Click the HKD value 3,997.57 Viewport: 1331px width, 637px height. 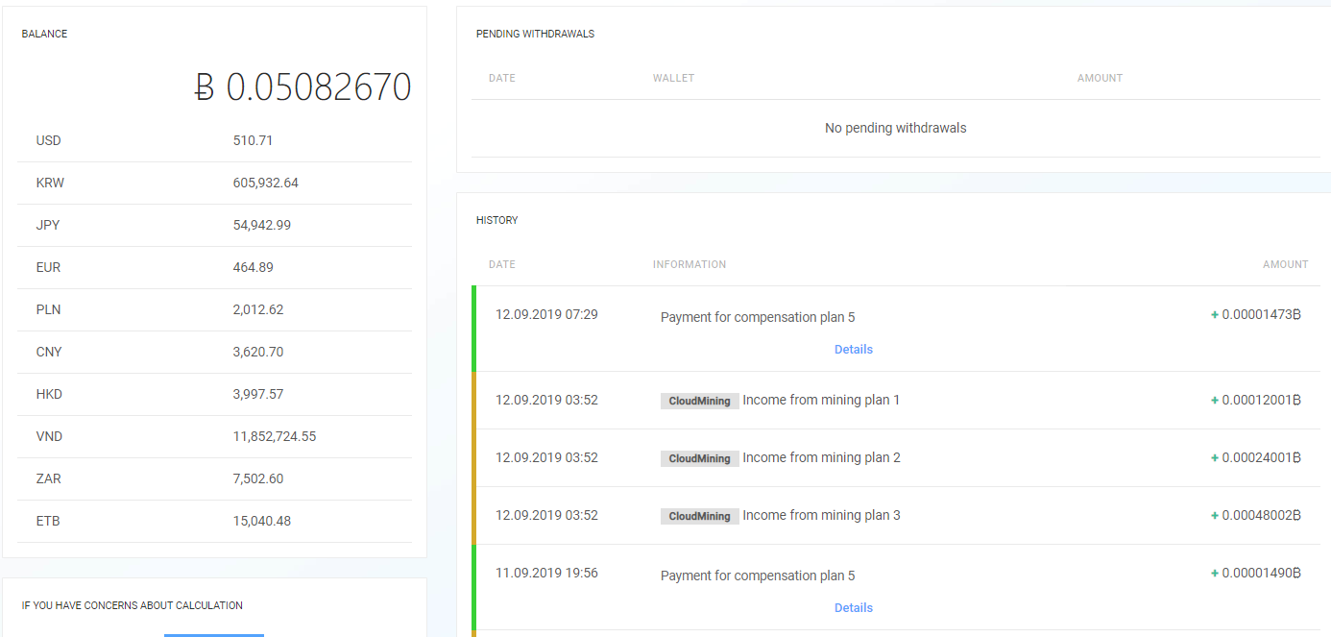[257, 394]
